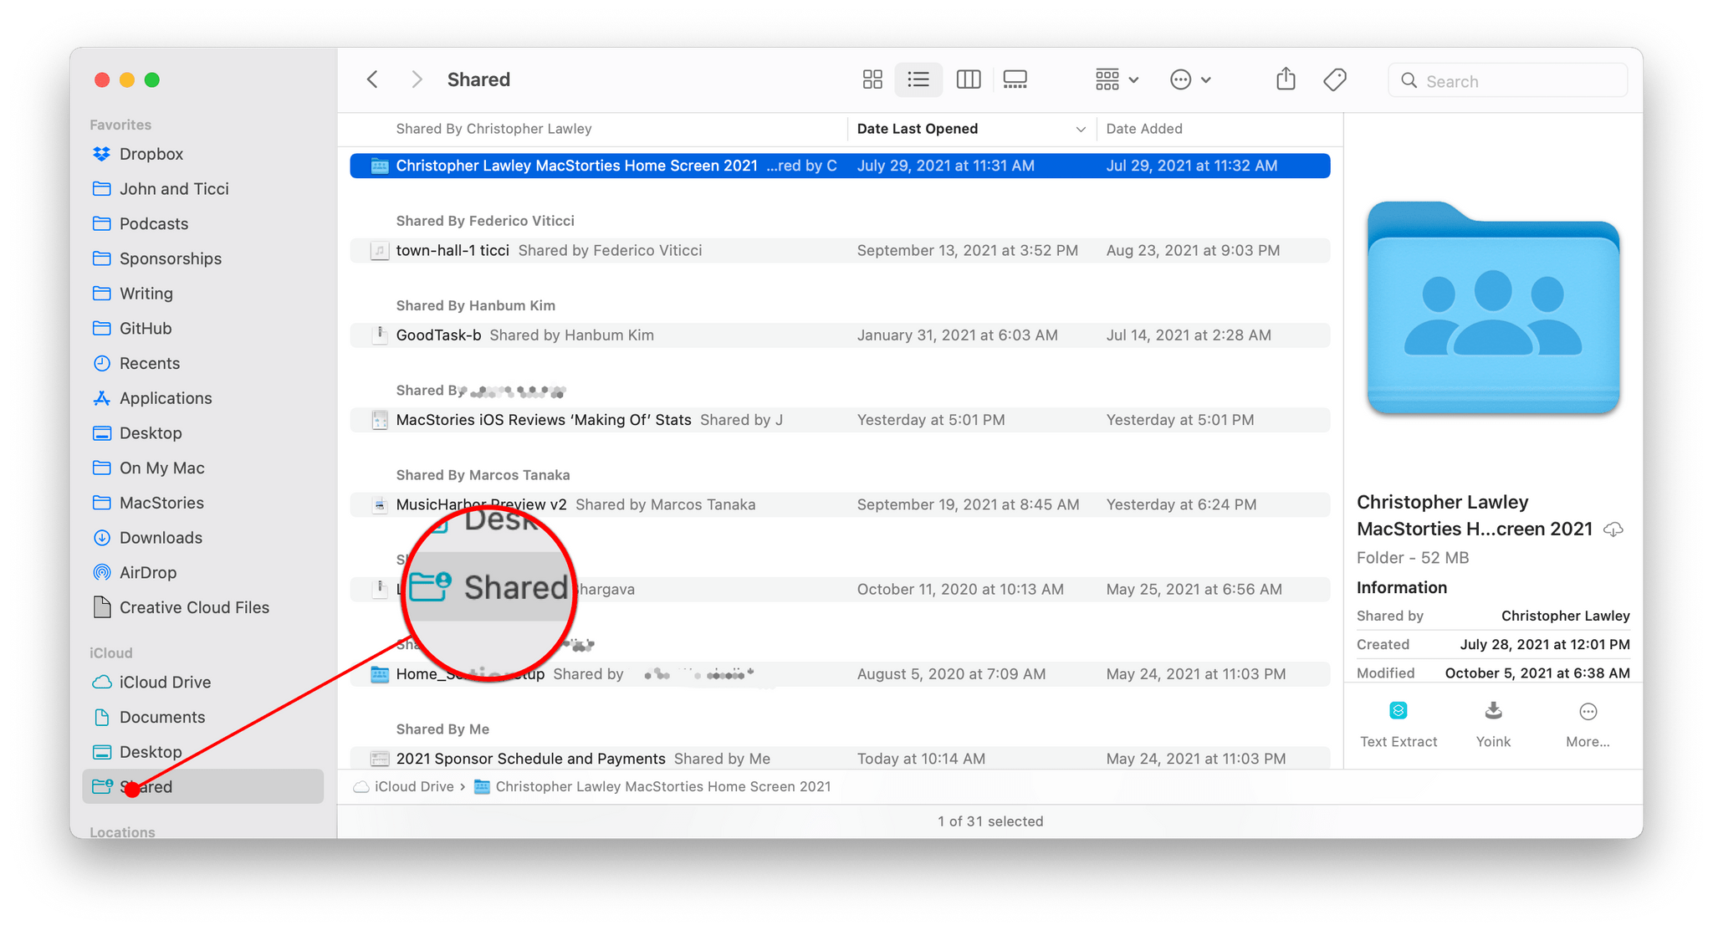1713x931 pixels.
Task: Click the Locations section heading
Action: tap(122, 832)
